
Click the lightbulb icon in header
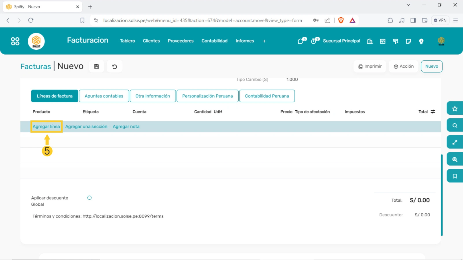[x=421, y=41]
